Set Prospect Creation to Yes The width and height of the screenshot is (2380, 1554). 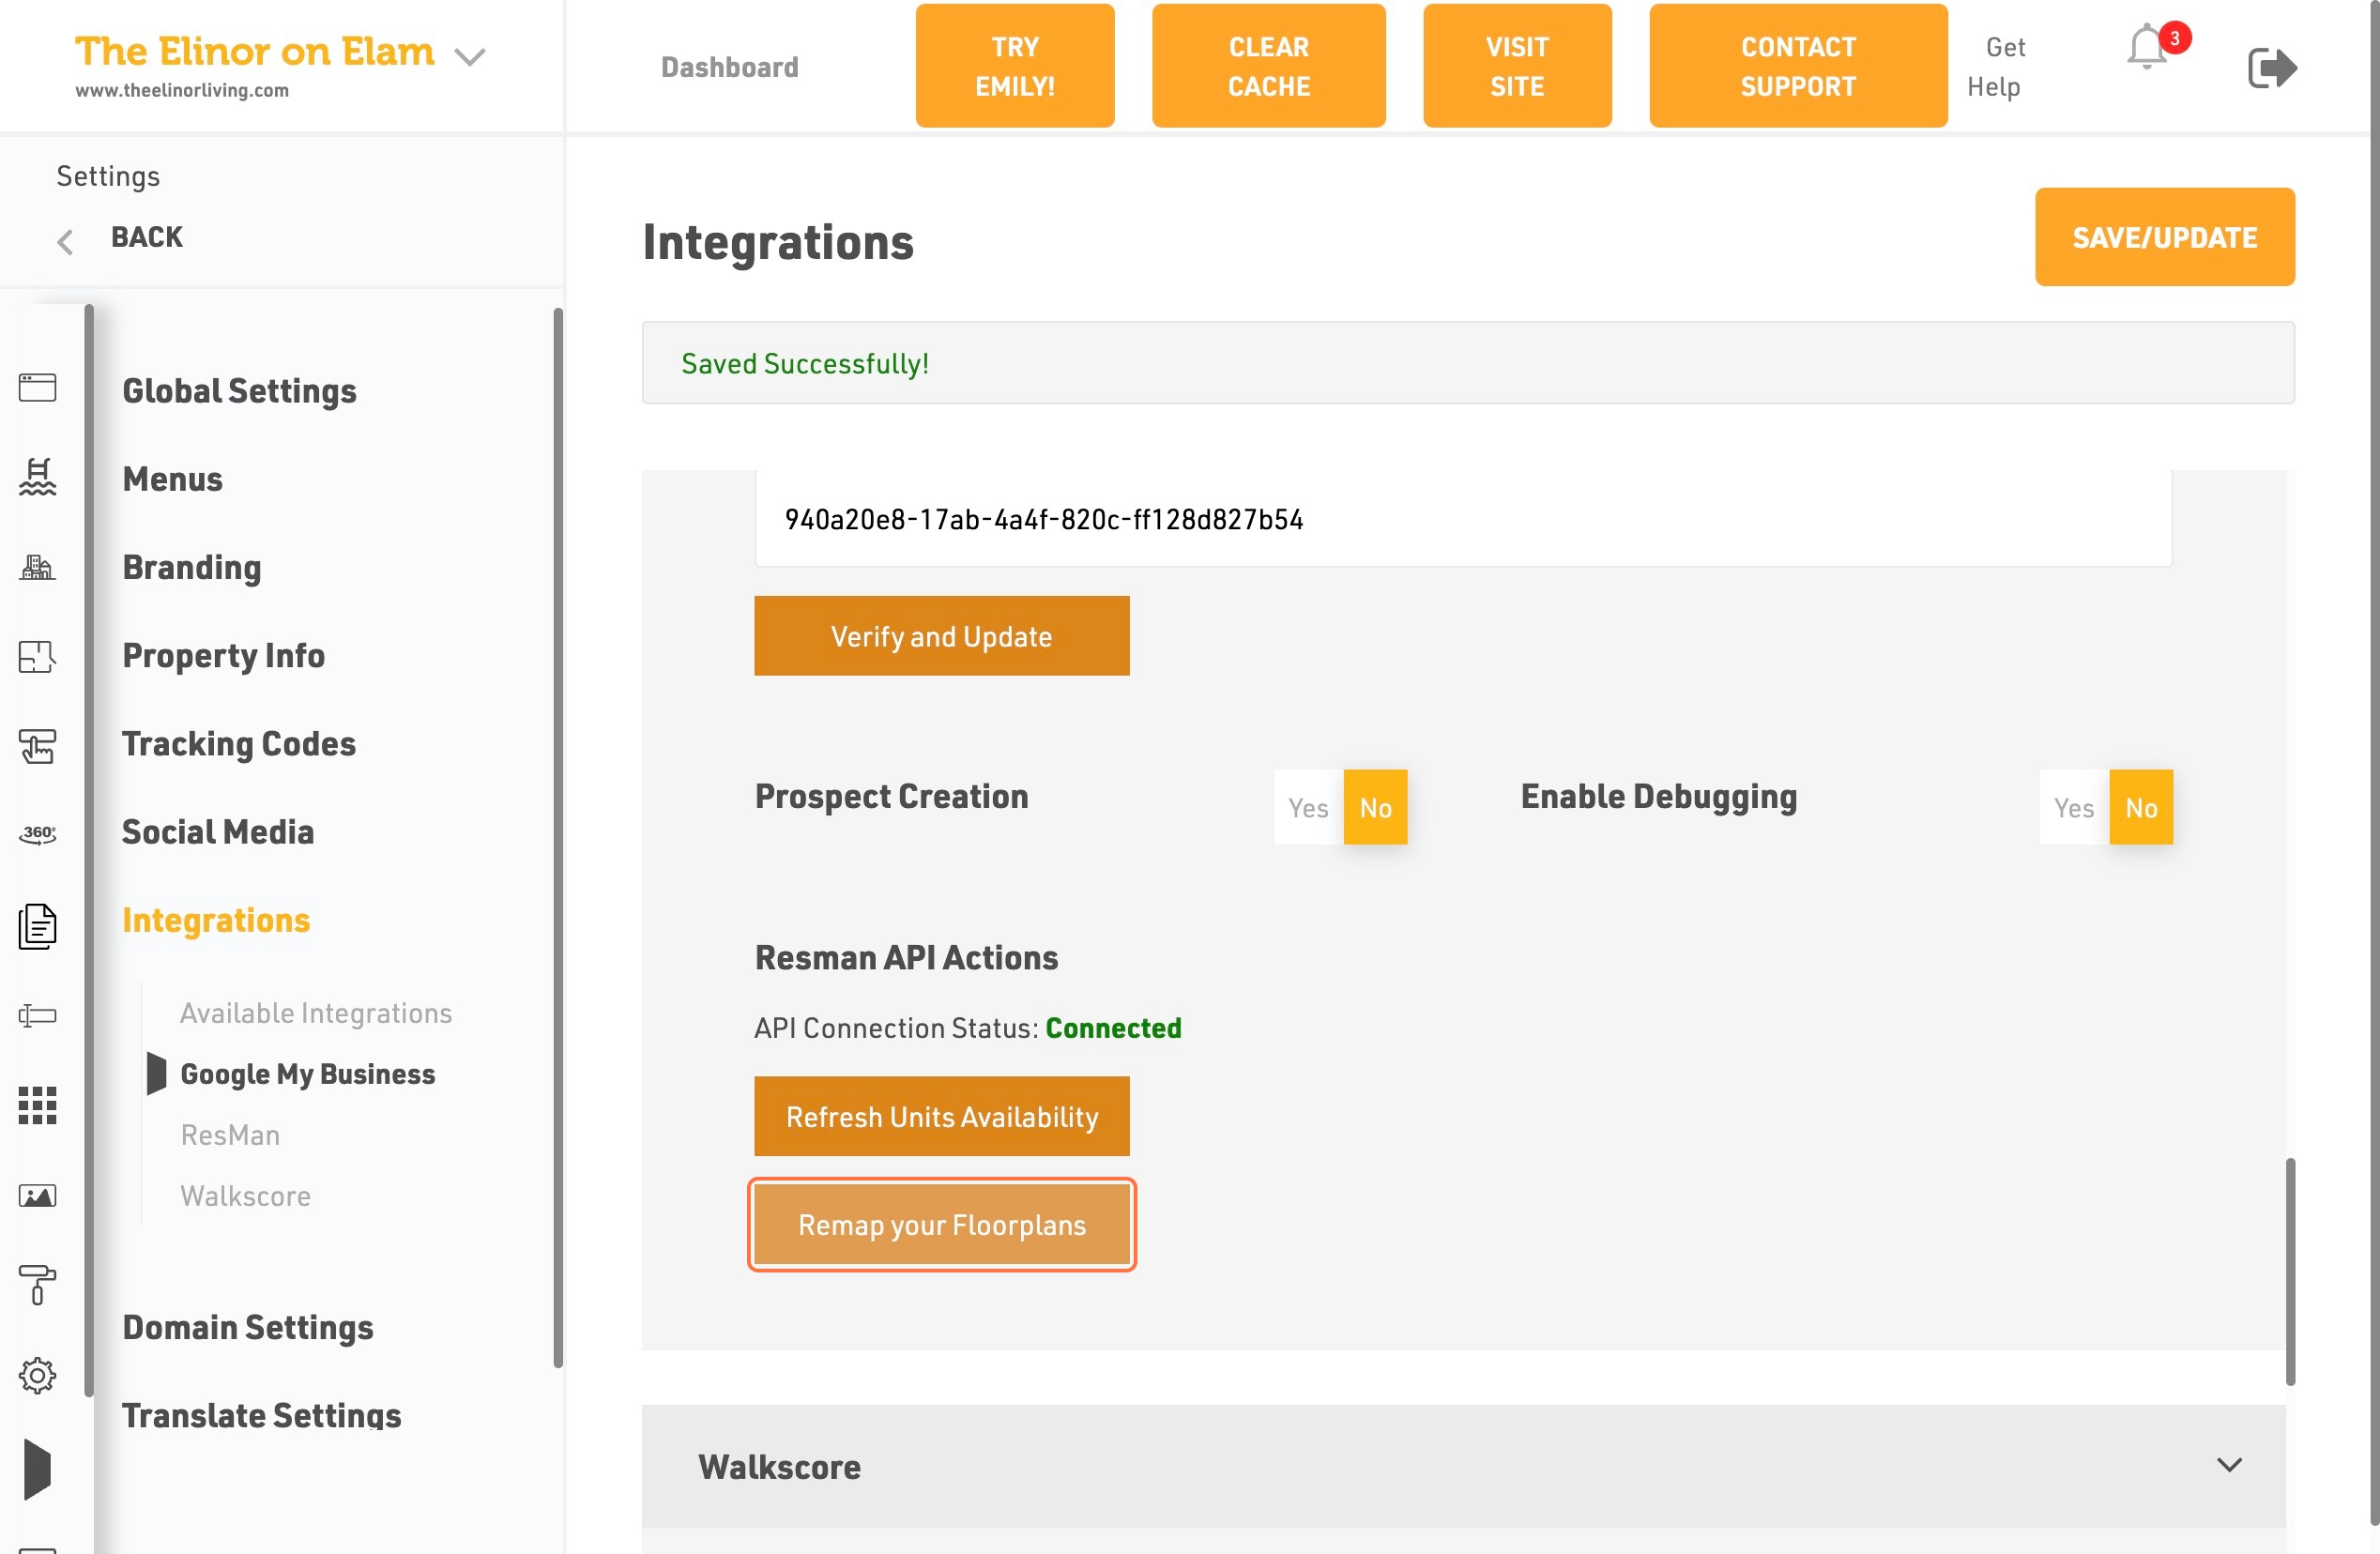1308,807
